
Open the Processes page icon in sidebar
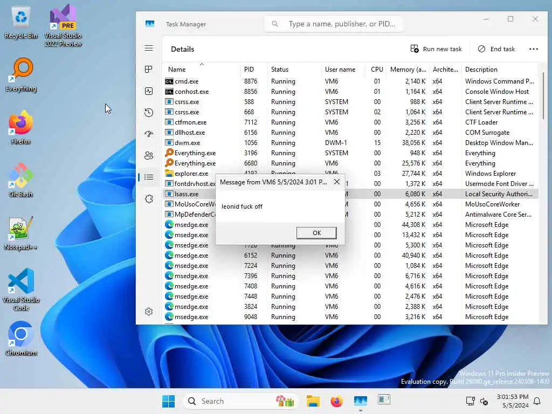pos(149,70)
